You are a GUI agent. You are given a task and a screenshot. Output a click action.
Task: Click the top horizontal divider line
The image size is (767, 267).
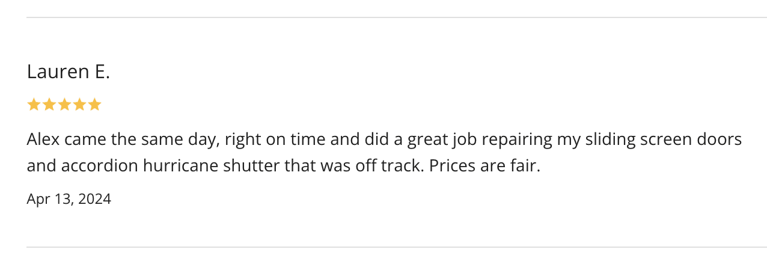(x=397, y=17)
